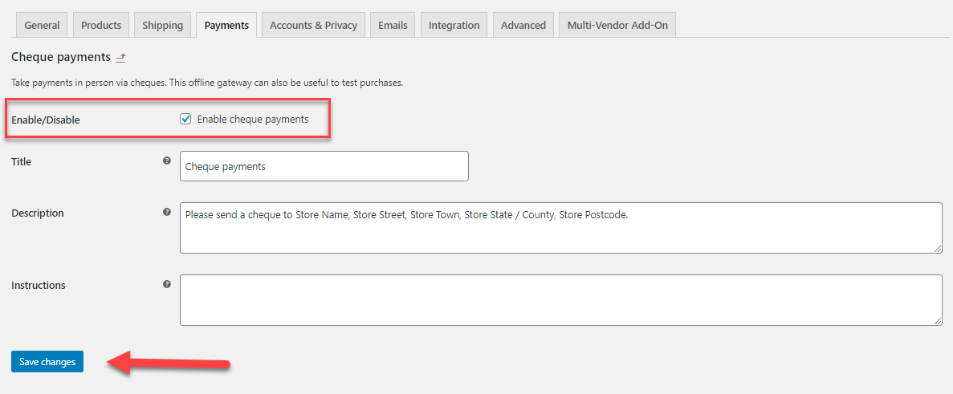Viewport: 953px width, 394px height.
Task: Click into the empty Instructions text area
Action: [x=560, y=300]
